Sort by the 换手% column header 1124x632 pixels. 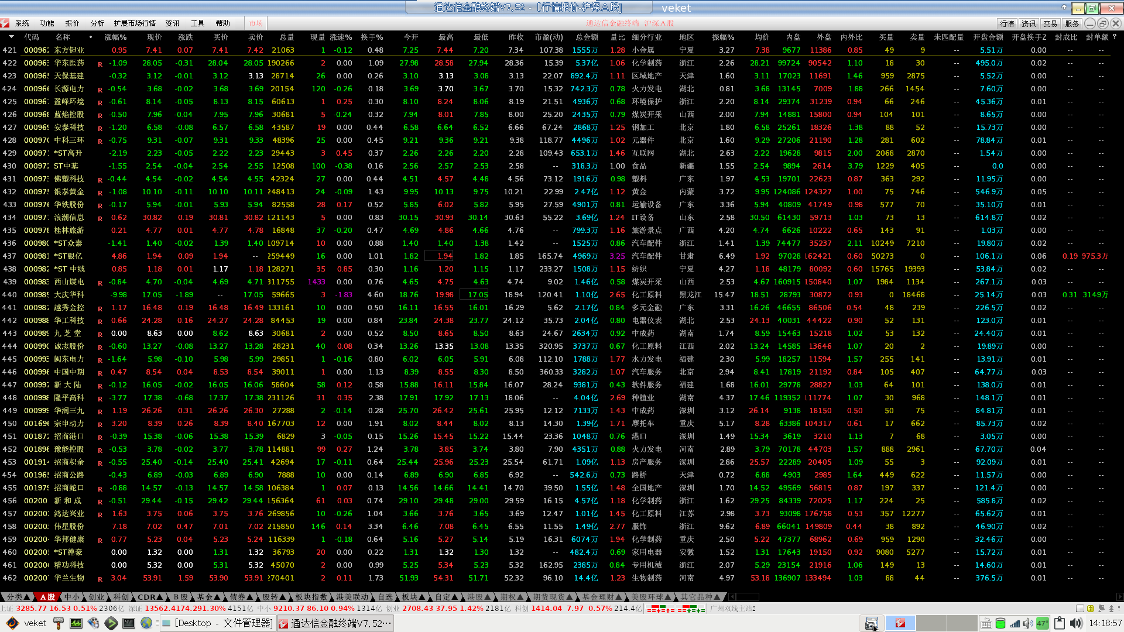click(x=372, y=37)
